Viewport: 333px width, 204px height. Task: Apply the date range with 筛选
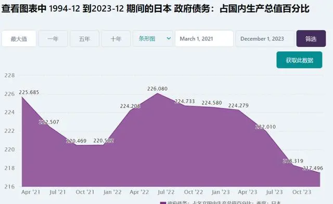point(311,38)
